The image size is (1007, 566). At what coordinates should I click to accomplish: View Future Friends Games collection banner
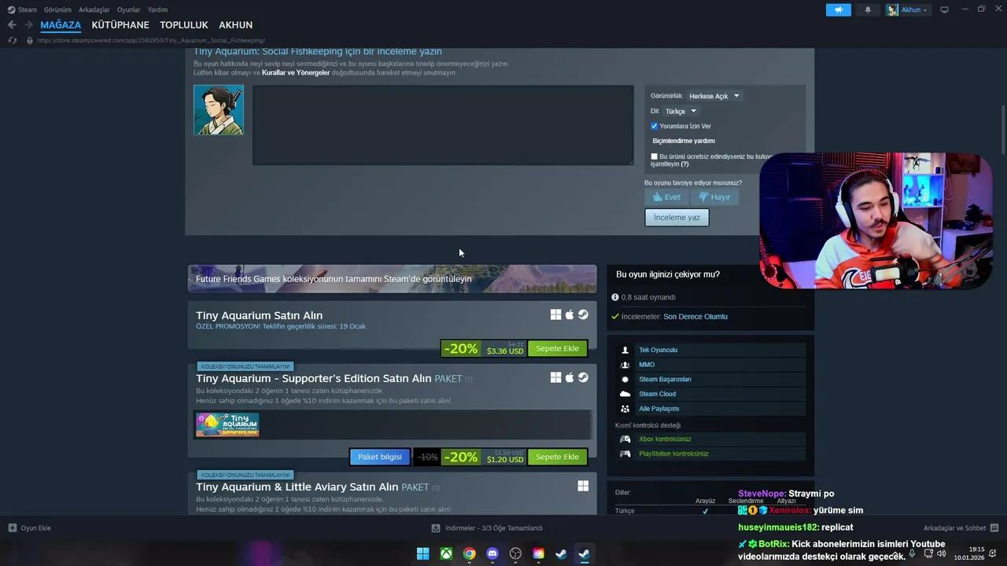click(x=392, y=279)
